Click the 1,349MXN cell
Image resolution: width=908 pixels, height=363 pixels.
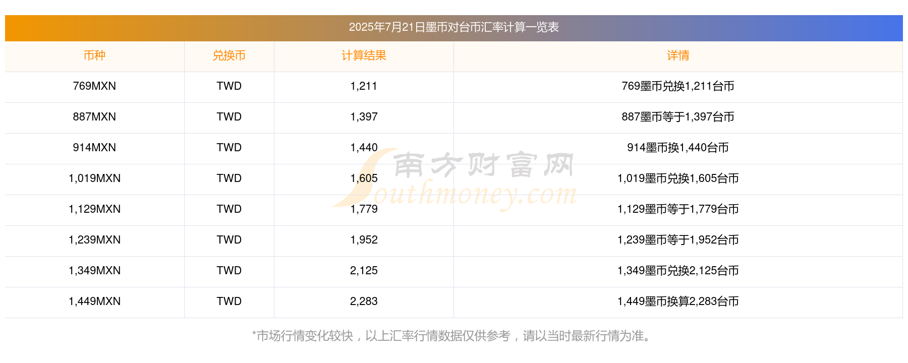(x=94, y=271)
